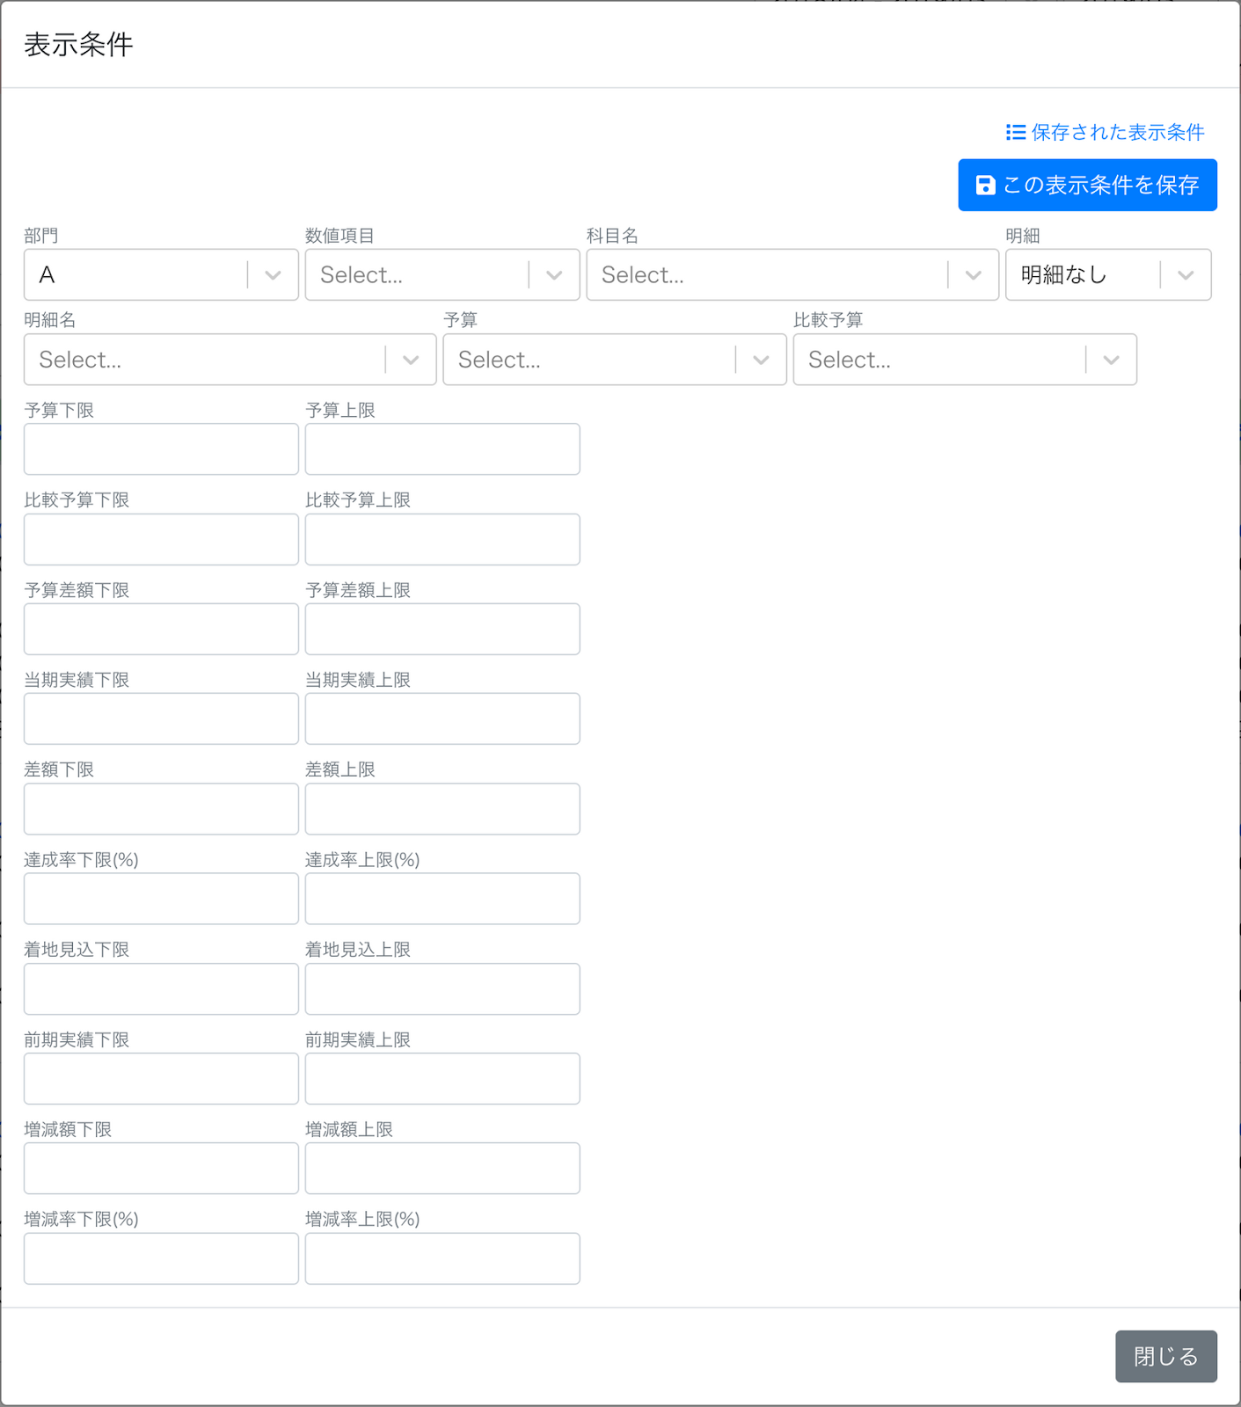Select the 比較予算下限 text box
This screenshot has height=1407, width=1241.
point(162,539)
